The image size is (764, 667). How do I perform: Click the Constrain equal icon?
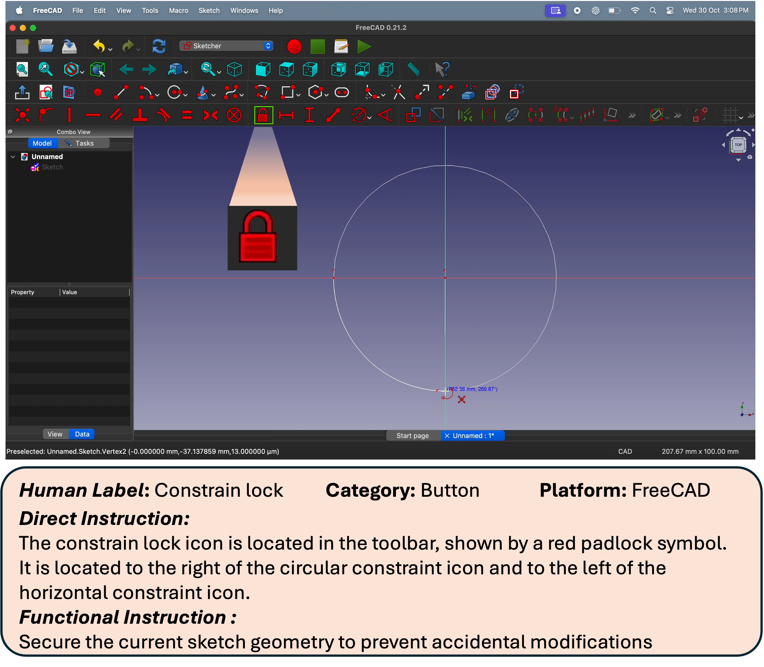187,115
